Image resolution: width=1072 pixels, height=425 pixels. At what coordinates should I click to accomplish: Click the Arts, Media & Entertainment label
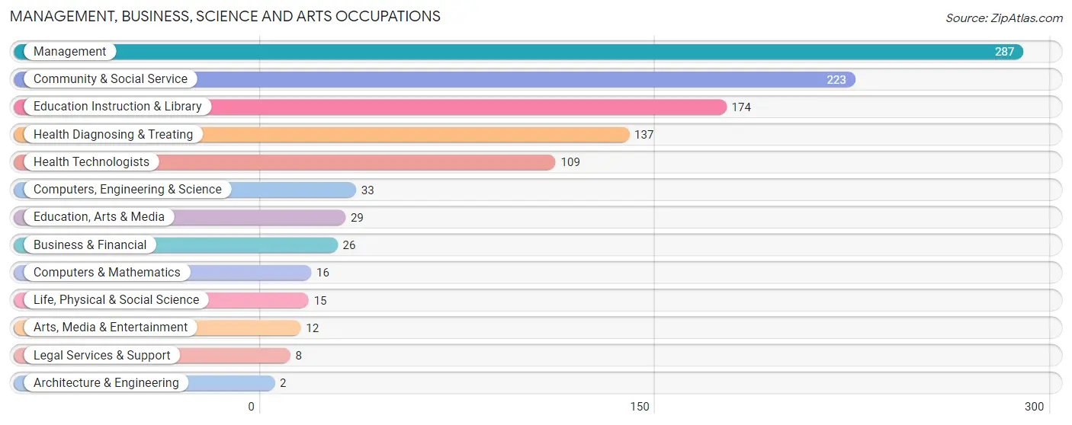point(111,328)
